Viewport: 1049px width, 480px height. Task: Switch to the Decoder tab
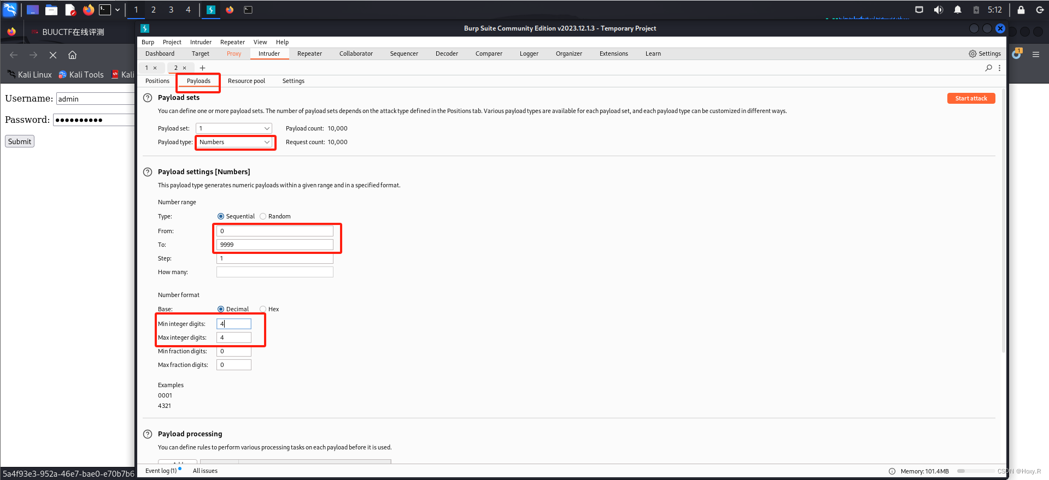(x=447, y=54)
